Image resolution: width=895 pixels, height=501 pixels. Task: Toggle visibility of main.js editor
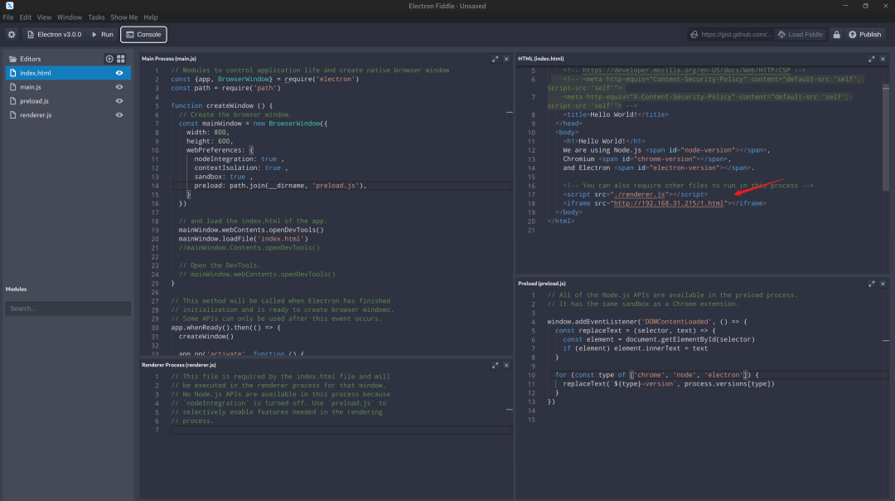[x=119, y=87]
